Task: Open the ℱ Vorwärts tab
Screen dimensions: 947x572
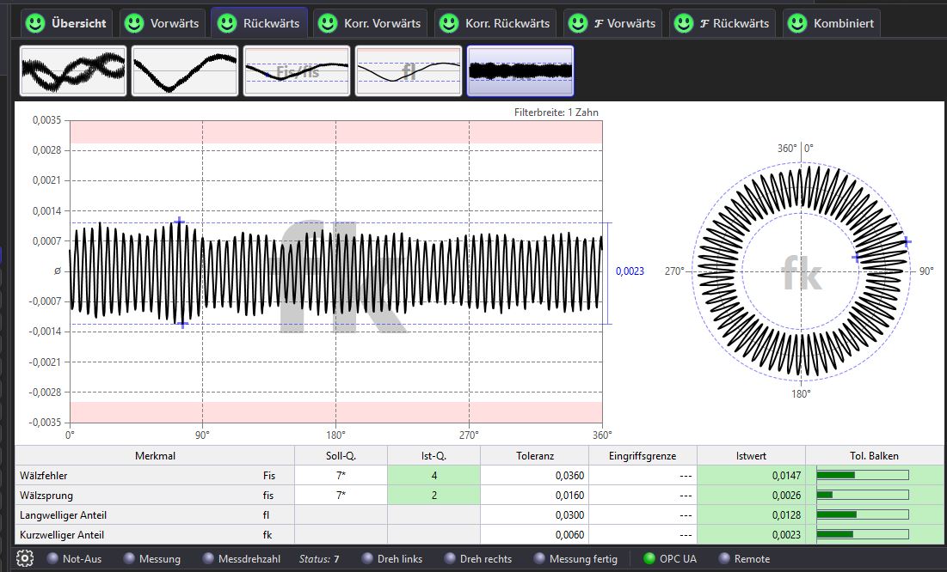Action: pos(612,23)
